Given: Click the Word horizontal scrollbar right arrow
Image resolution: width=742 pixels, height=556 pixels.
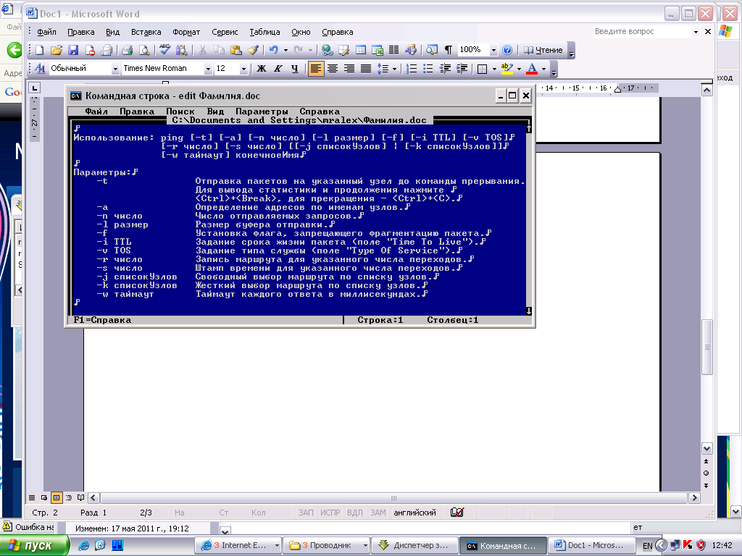Looking at the screenshot, I should pos(694,497).
